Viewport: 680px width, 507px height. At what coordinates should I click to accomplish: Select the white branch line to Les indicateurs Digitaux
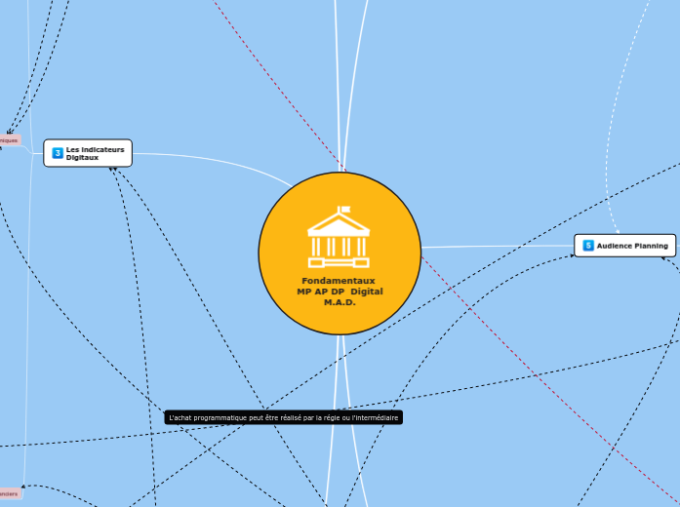[x=215, y=156]
